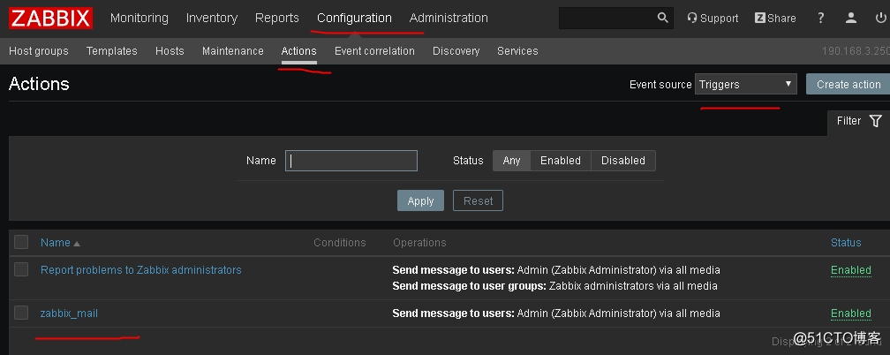Tick the Report problems row checkbox

click(21, 270)
